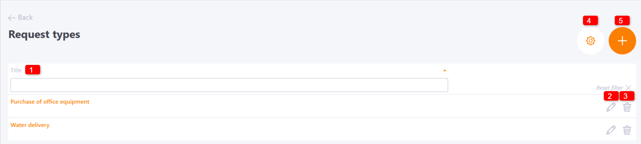641x144 pixels.
Task: Open Purchase of office equipment link
Action: point(50,102)
